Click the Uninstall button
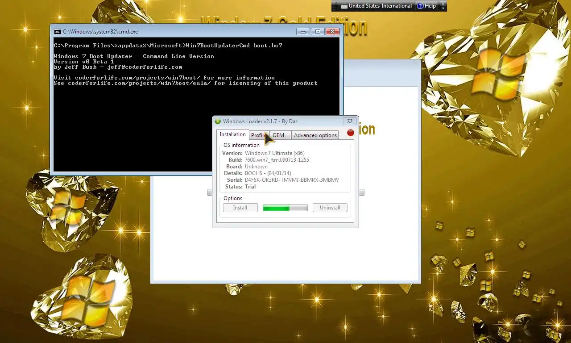This screenshot has width=571, height=343. coord(330,208)
